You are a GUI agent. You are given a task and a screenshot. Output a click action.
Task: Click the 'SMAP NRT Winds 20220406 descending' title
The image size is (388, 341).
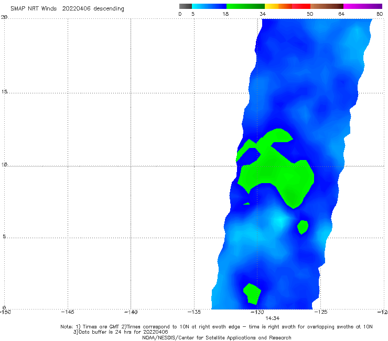(67, 9)
